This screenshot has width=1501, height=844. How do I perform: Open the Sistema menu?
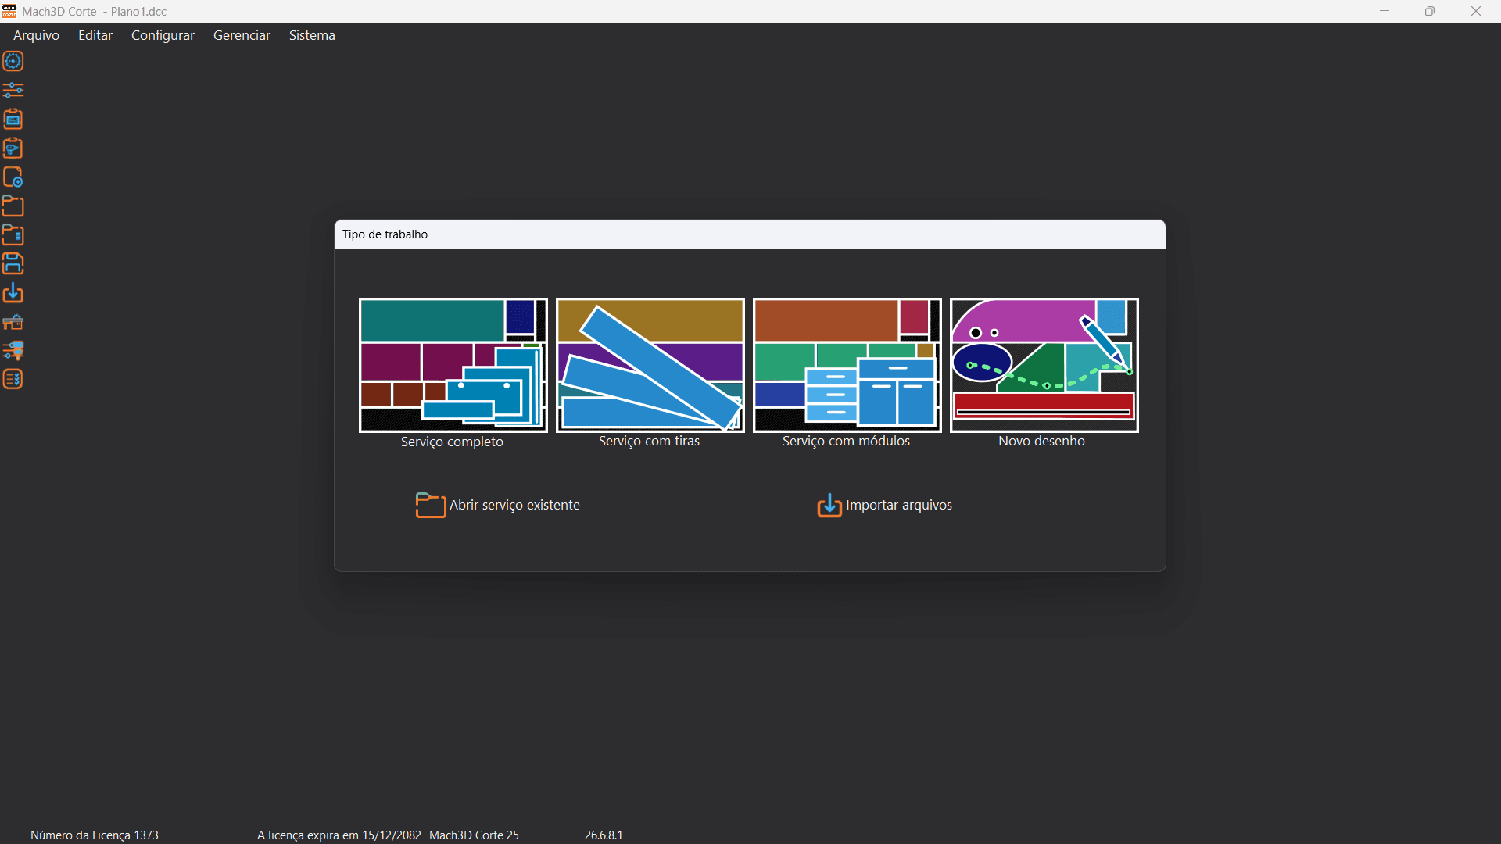point(312,35)
